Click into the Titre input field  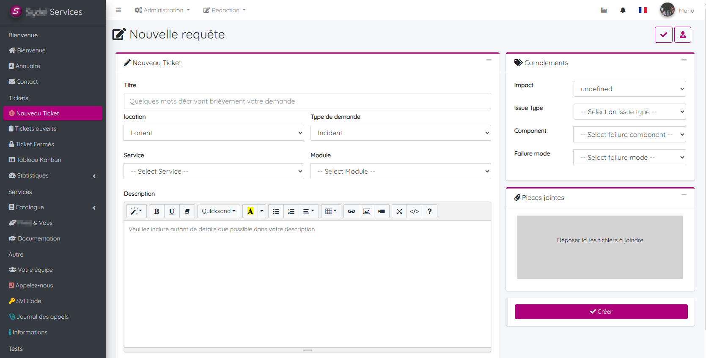click(307, 101)
